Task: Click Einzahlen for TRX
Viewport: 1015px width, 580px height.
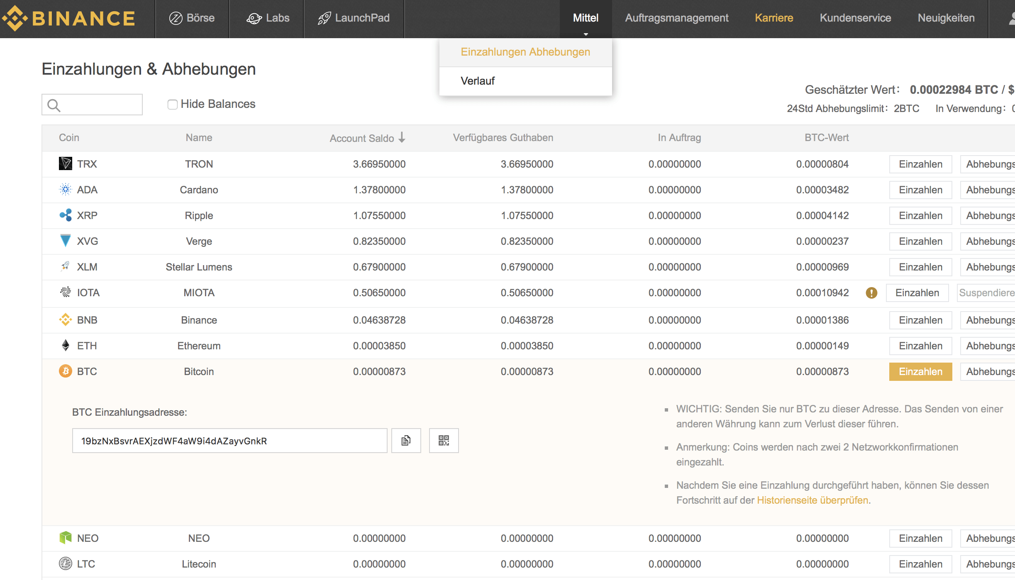Action: (920, 164)
